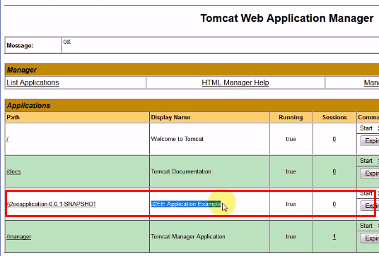Click the Welcome to Tomcat display name

click(x=177, y=139)
